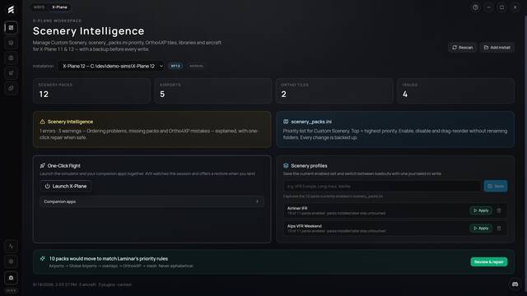Click the scenery_packs.ini file icon
The width and height of the screenshot is (527, 296).
tap(286, 122)
